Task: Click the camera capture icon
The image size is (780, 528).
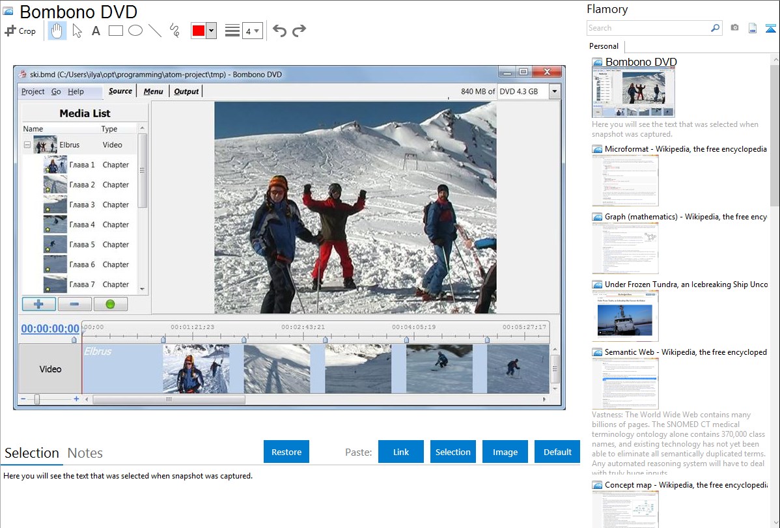Action: point(734,28)
